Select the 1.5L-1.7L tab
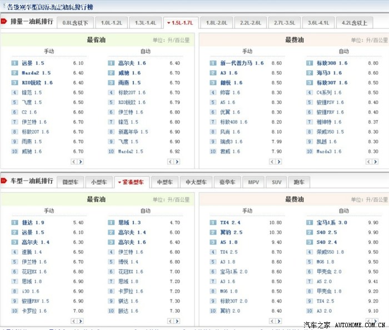The height and width of the screenshot is (330, 389). click(x=181, y=23)
